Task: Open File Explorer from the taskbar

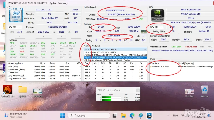Action: coord(123,115)
